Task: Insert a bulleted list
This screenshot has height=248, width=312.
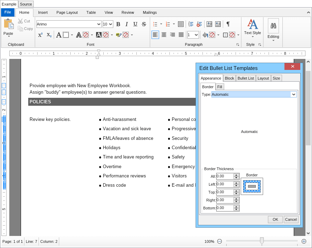Action: coord(155,24)
